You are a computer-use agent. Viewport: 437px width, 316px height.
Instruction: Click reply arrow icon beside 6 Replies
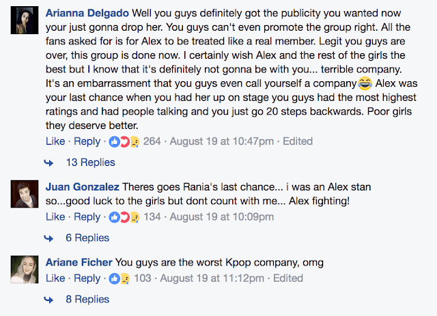pos(49,238)
